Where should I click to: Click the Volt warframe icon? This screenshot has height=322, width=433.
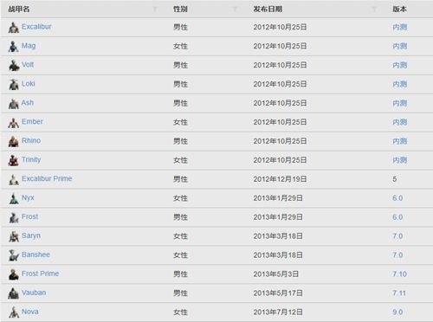click(14, 66)
